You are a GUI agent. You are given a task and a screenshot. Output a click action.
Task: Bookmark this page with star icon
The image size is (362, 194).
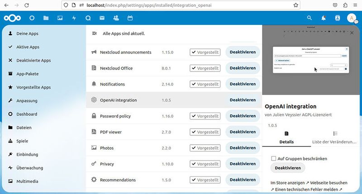point(296,5)
